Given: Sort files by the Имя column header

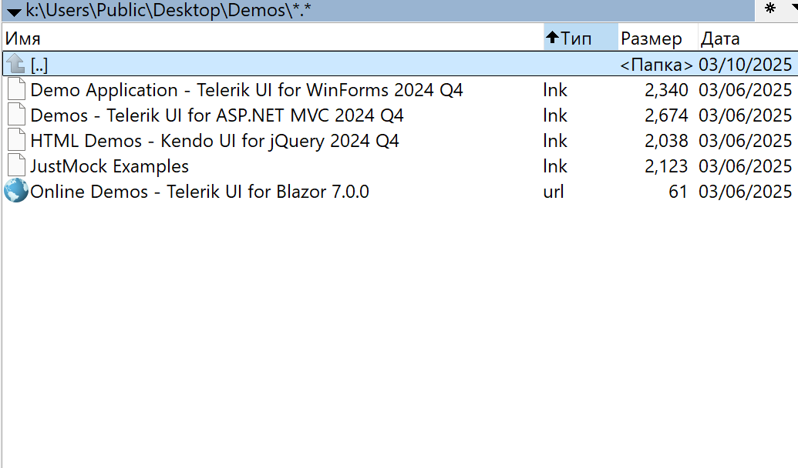Looking at the screenshot, I should pyautogui.click(x=274, y=38).
